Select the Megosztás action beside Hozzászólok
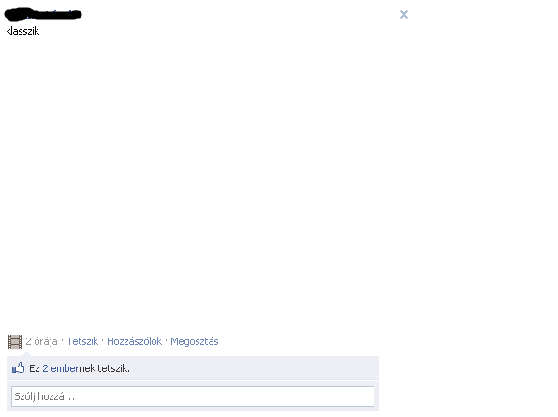The height and width of the screenshot is (417, 558). pyautogui.click(x=195, y=341)
